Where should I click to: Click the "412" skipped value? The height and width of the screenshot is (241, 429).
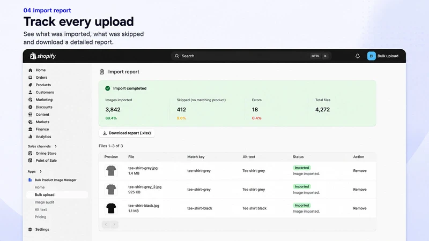point(181,110)
